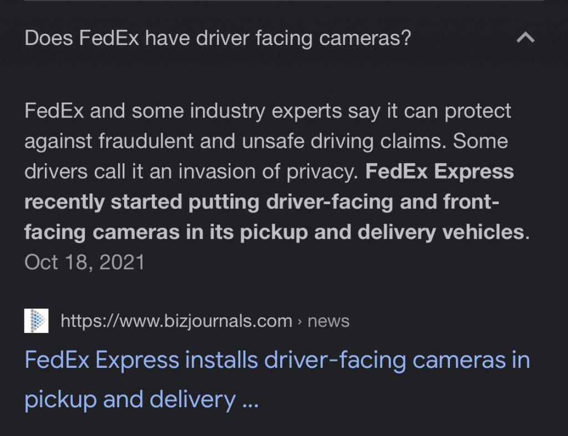Click the 'pickup and delivery ...' title line
568x436 pixels.
[x=141, y=399]
